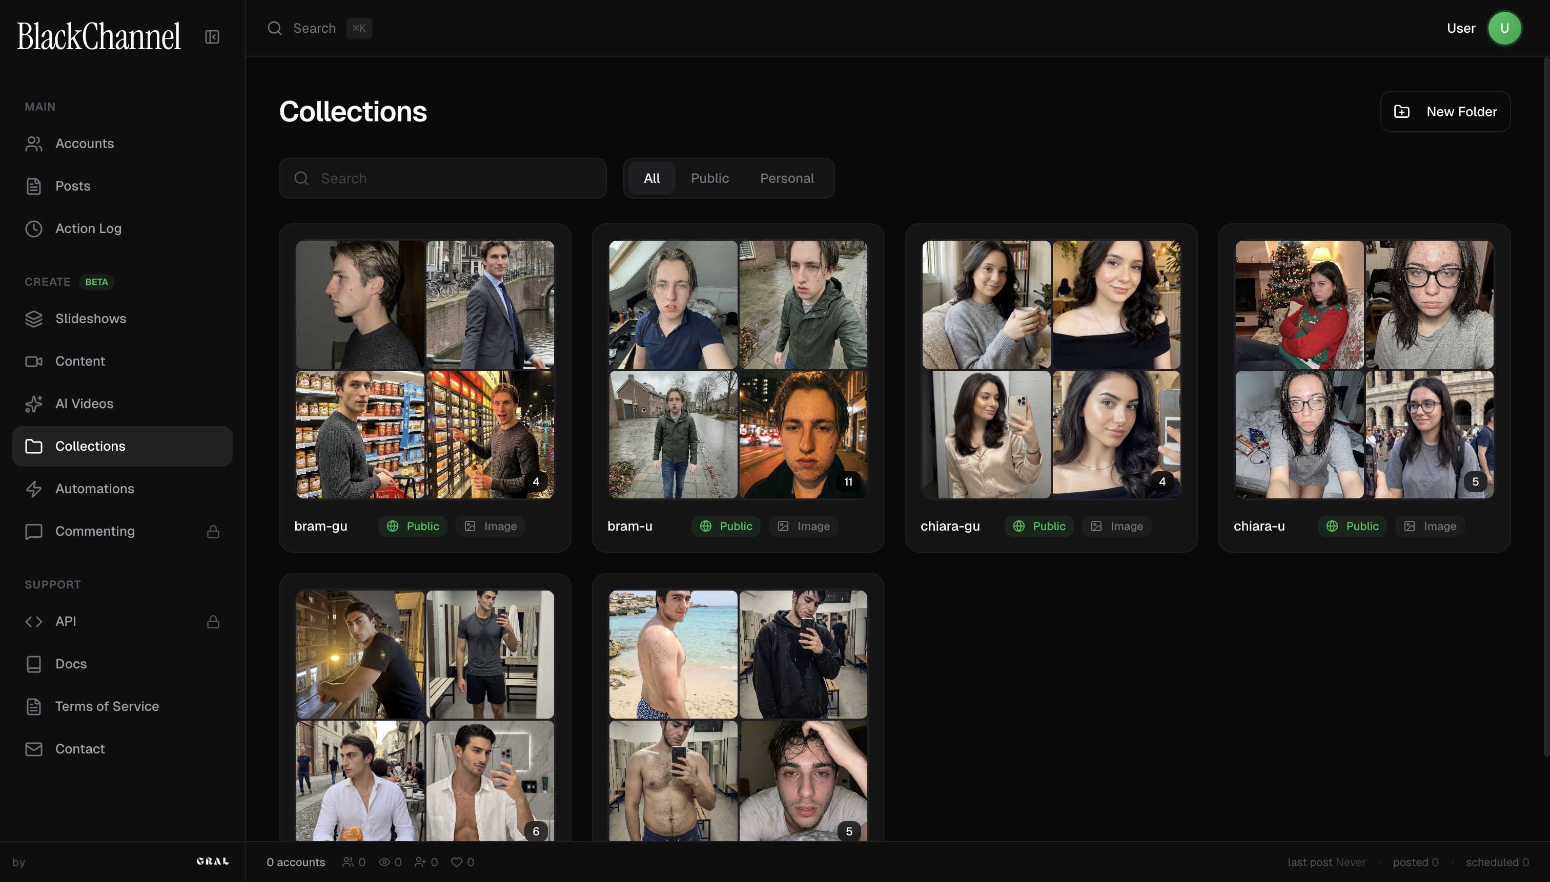
Task: Open the Terms of Service link
Action: tap(107, 706)
